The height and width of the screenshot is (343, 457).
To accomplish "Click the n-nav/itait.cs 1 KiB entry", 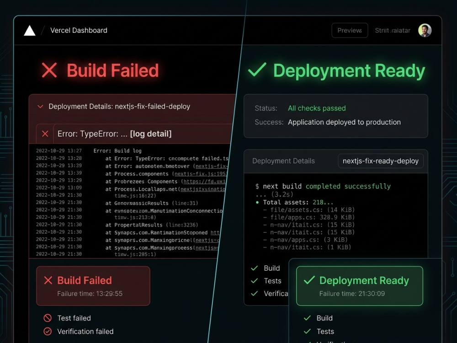I will [307, 247].
